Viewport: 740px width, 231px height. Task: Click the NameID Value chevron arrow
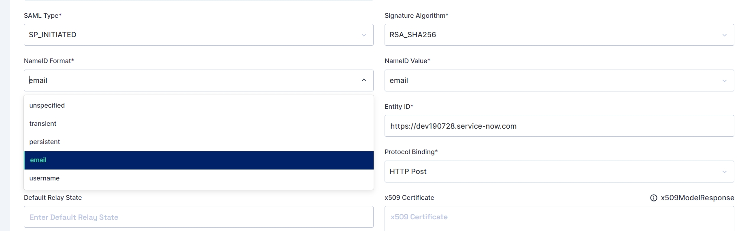pos(724,81)
